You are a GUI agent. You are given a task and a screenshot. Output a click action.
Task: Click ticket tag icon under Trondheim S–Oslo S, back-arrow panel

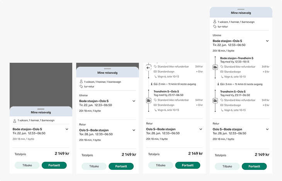coord(155,100)
